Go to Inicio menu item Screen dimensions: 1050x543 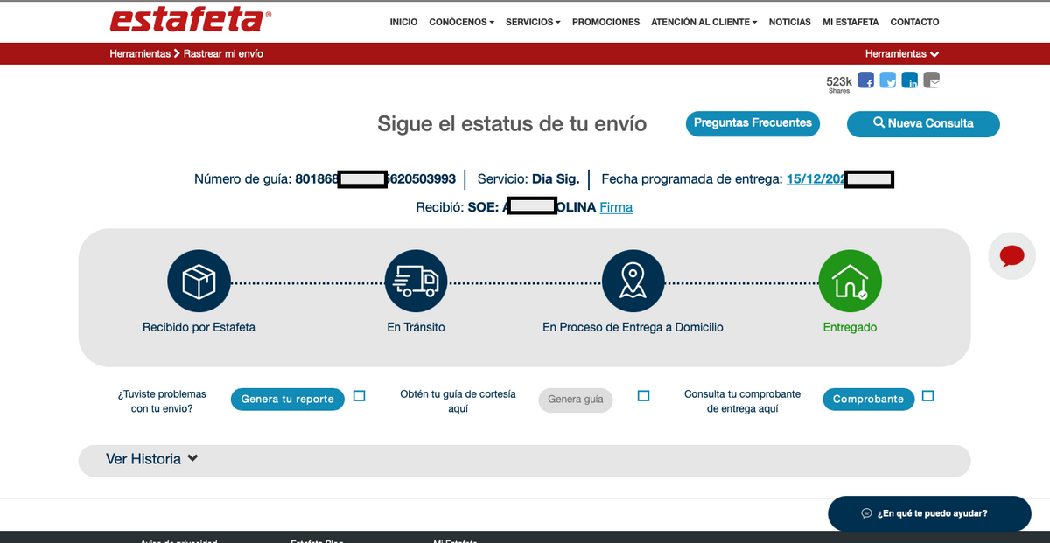pyautogui.click(x=403, y=22)
